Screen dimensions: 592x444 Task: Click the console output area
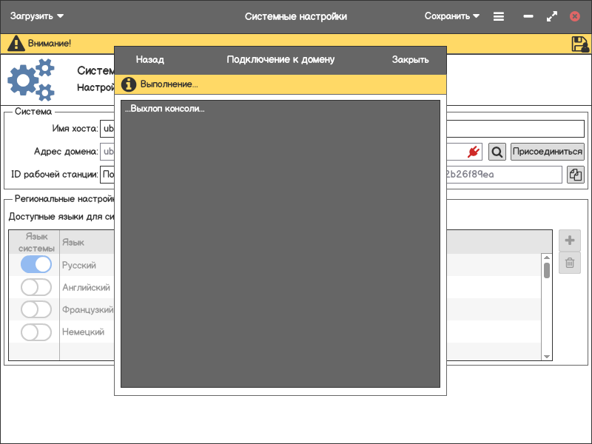tap(280, 243)
